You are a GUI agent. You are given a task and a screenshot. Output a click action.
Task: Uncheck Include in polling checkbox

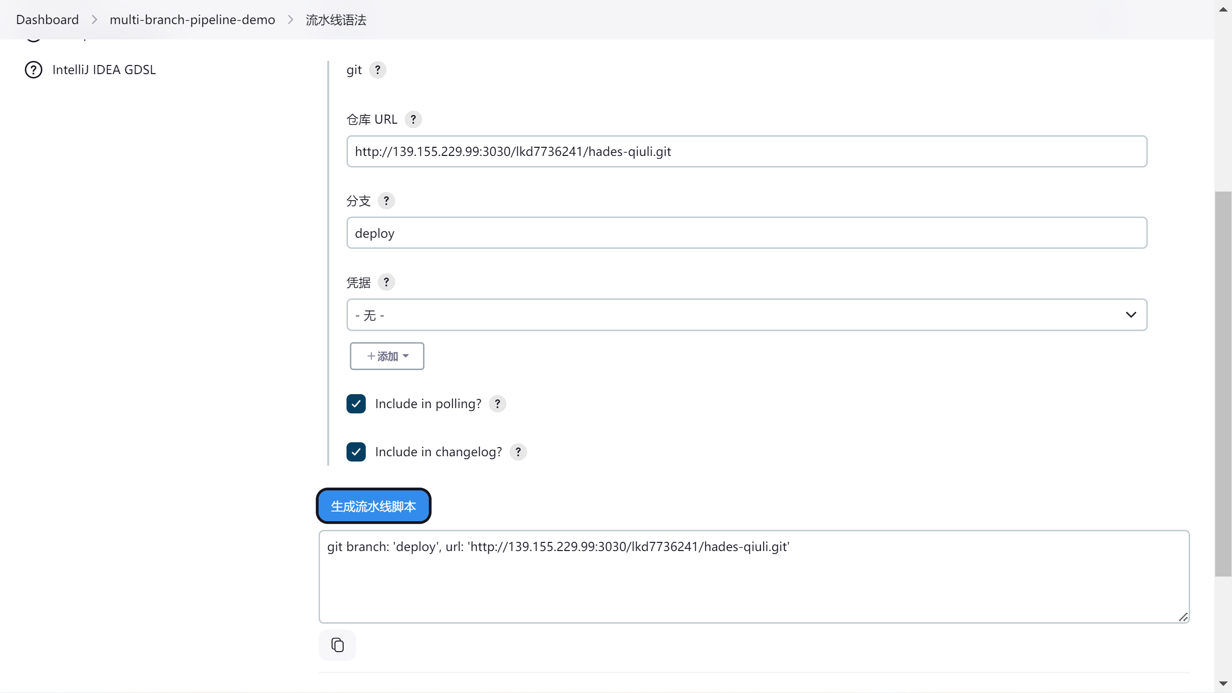coord(356,404)
